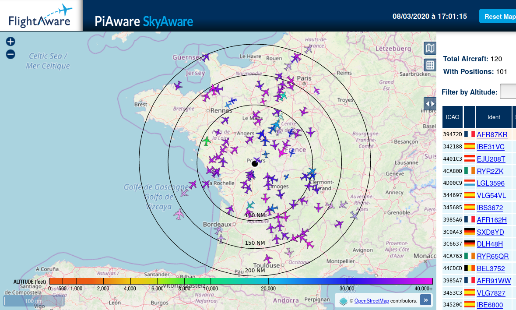Click the Luxembourg flag in LGL3596 row
The image size is (516, 310).
click(x=470, y=183)
